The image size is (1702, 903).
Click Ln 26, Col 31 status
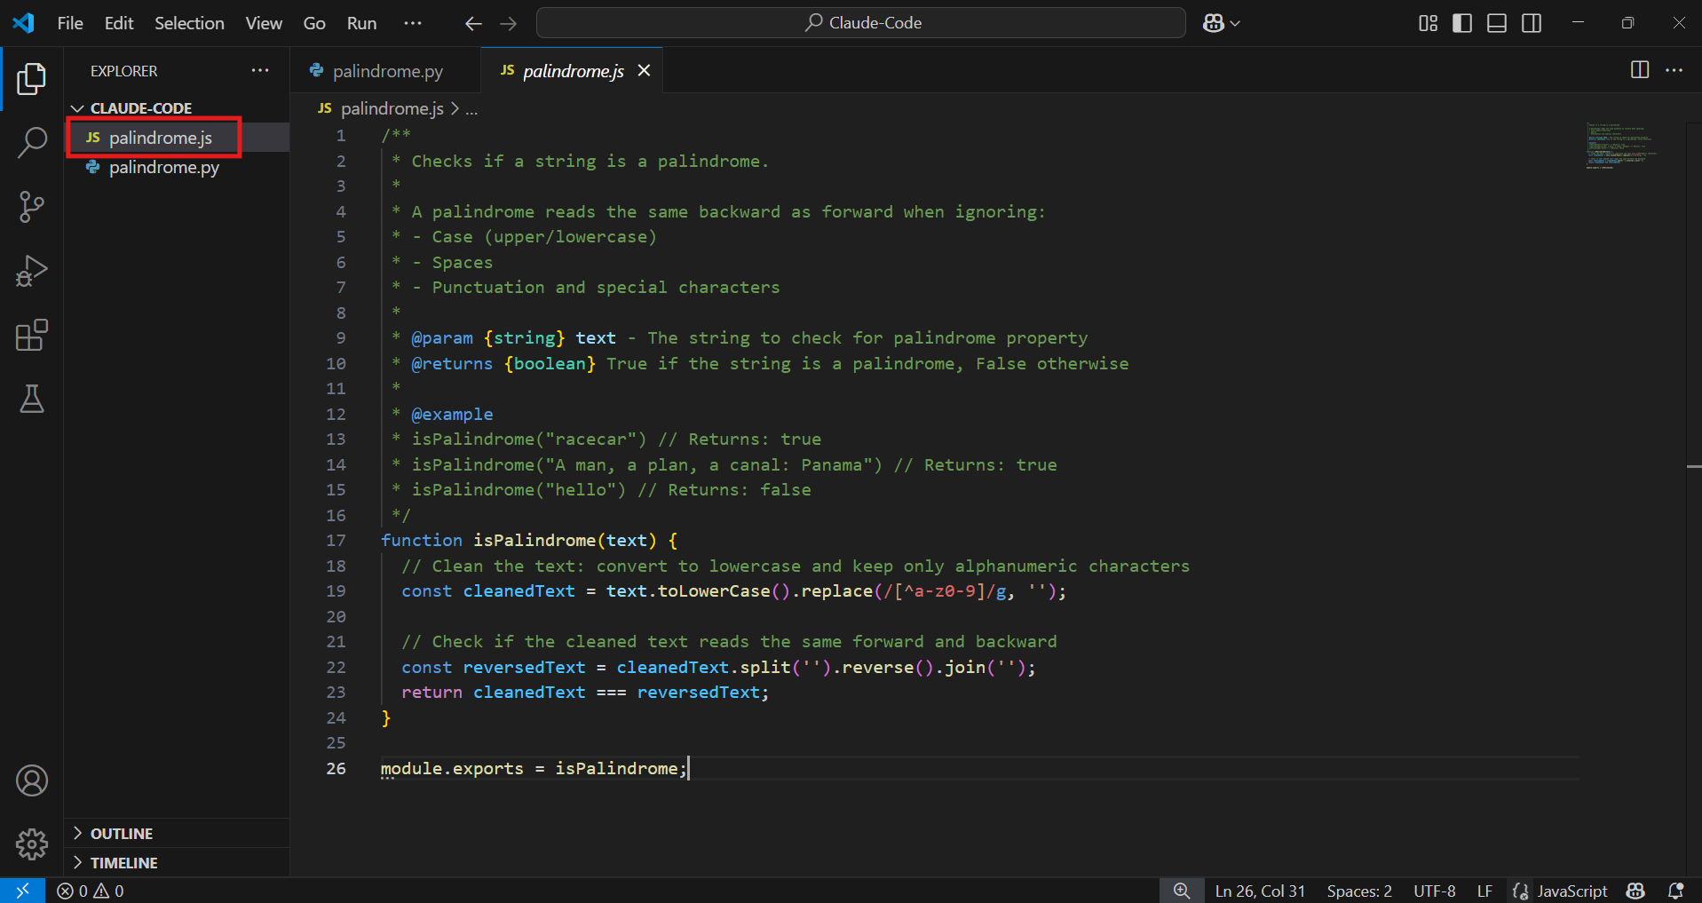[1260, 891]
